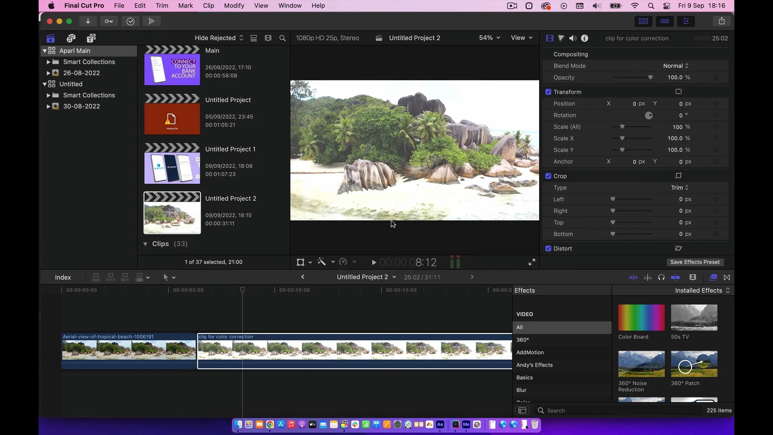Expand the 26-08-2022 event
This screenshot has width=773, height=435.
click(48, 73)
